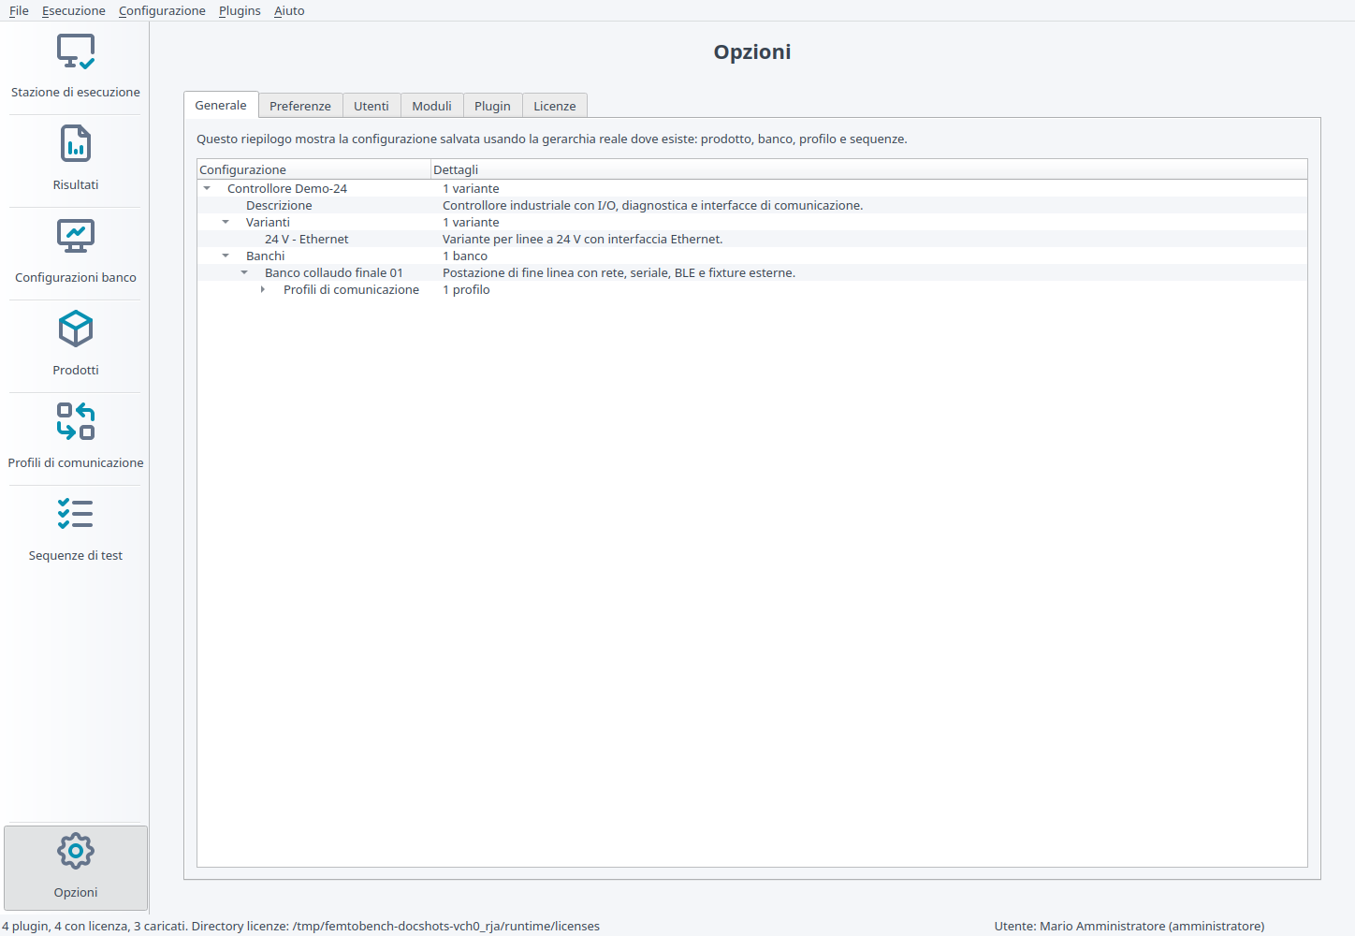Click the Utente Mario Amministratore status text
This screenshot has height=936, width=1355.
pyautogui.click(x=1129, y=926)
